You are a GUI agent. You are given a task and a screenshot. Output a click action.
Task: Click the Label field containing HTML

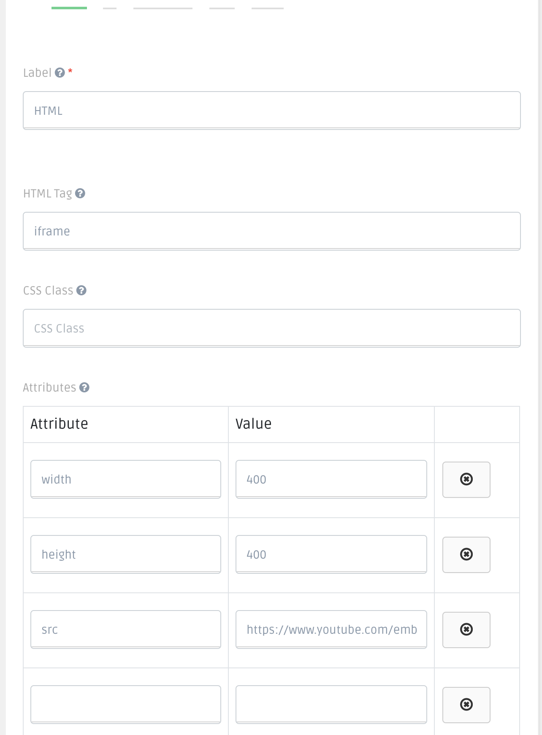point(271,110)
